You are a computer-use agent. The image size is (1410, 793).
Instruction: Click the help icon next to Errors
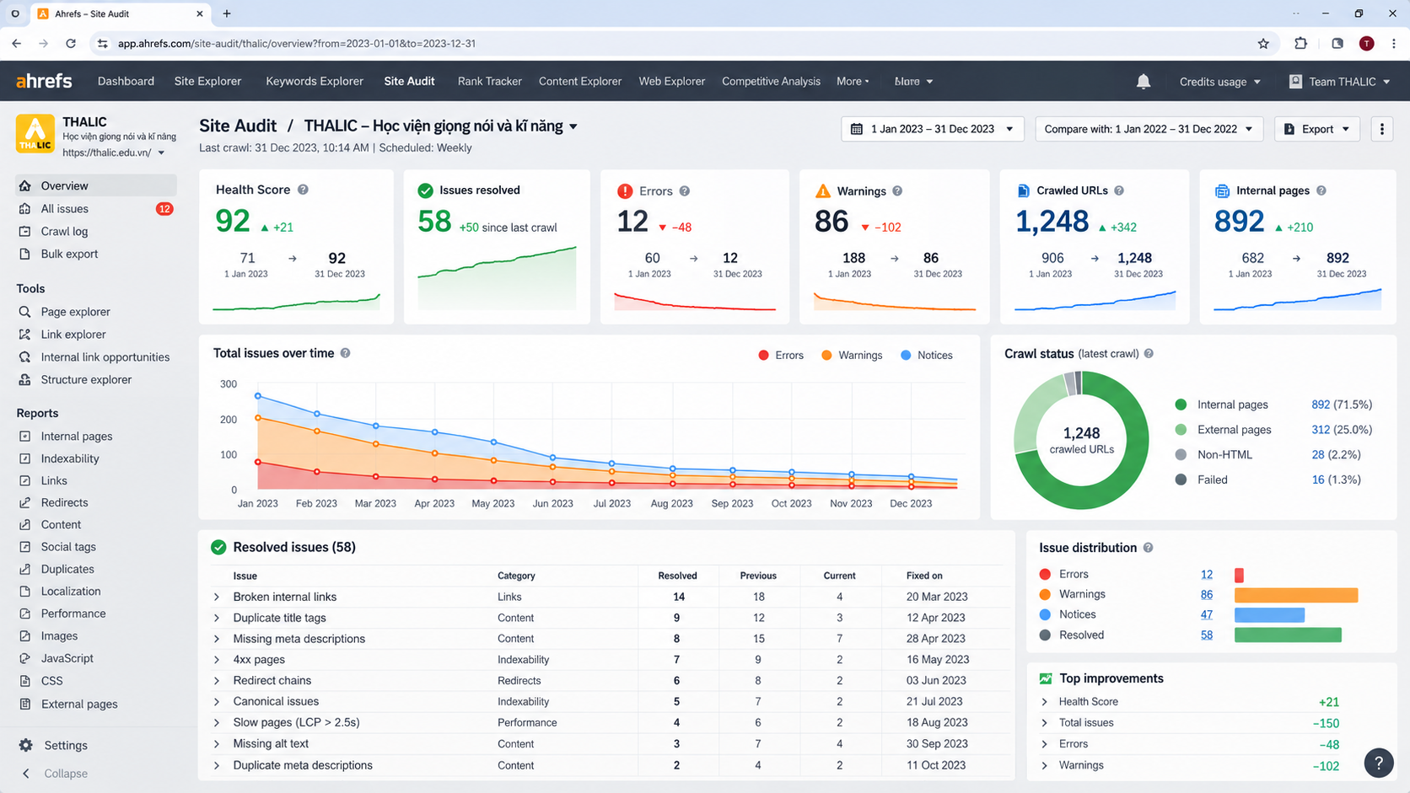tap(685, 191)
